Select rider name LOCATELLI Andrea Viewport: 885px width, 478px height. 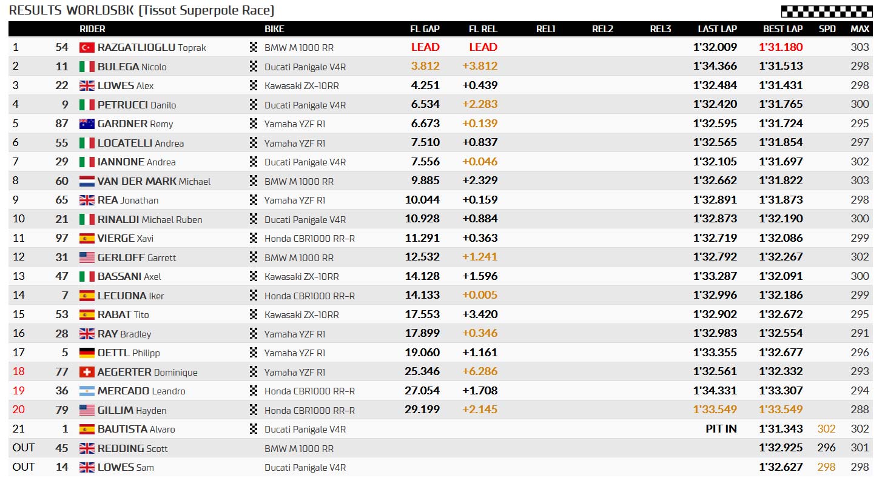click(x=141, y=143)
